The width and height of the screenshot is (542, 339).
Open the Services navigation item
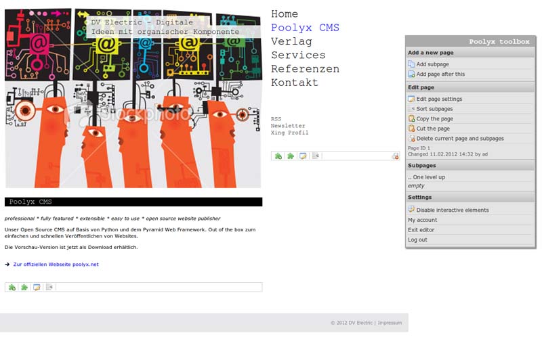[298, 55]
